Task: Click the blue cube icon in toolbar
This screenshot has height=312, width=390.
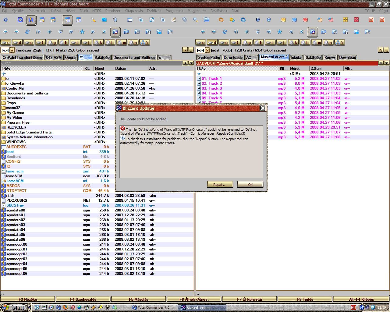Action: [294, 20]
